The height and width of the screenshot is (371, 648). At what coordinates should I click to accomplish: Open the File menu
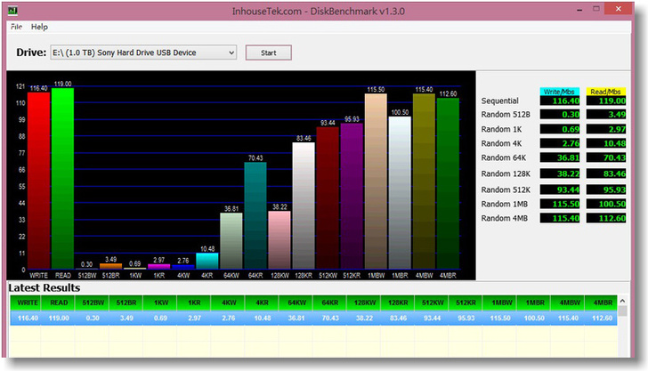15,27
